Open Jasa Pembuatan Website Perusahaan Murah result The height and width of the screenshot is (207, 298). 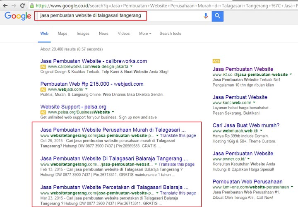113,130
